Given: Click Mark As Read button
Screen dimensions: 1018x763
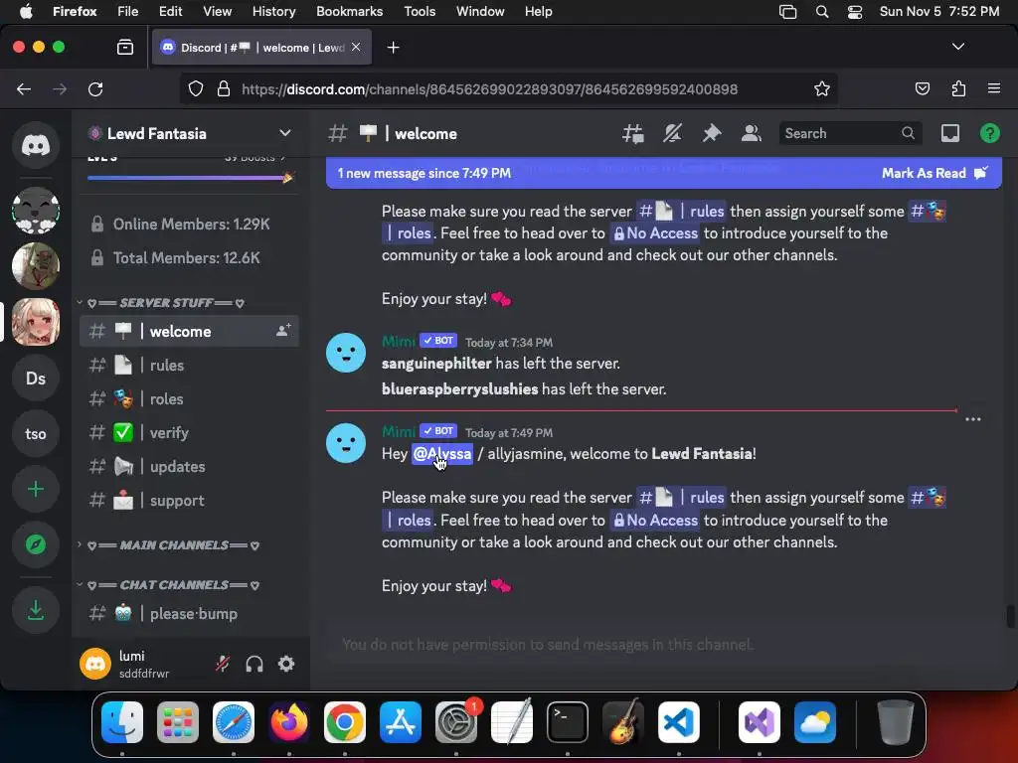Looking at the screenshot, I should pos(934,173).
